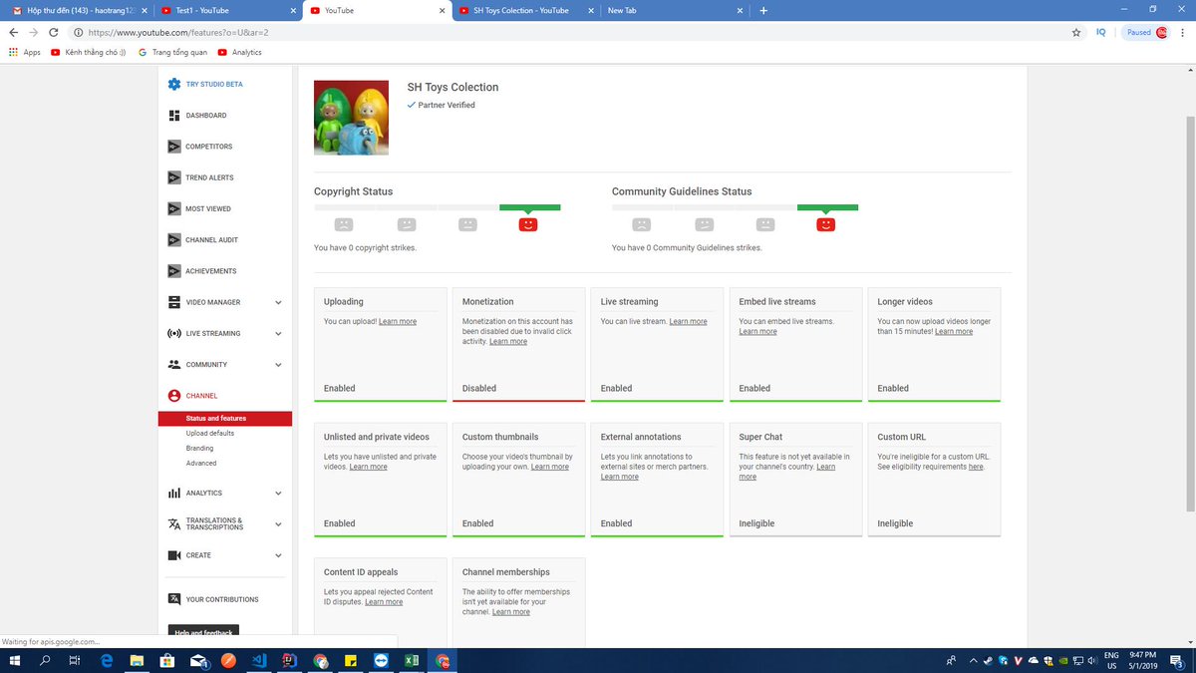Click Learn more in Monetization card
1196x673 pixels.
pyautogui.click(x=508, y=342)
